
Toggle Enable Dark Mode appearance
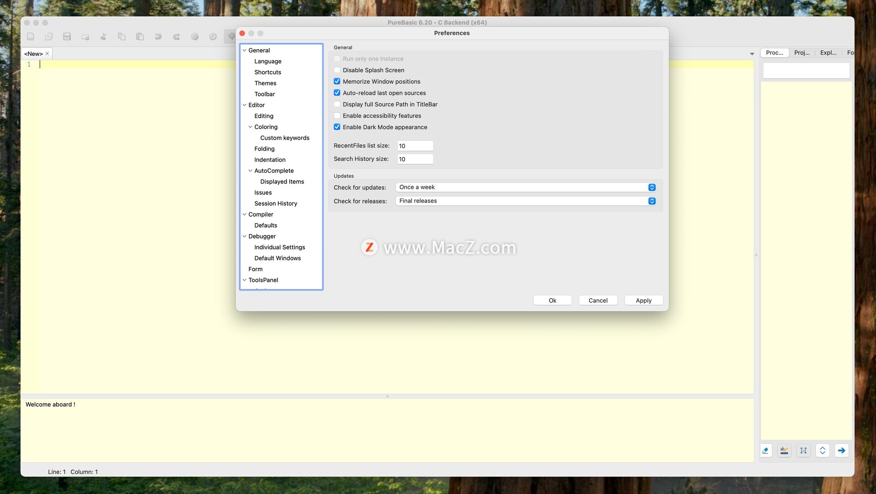[337, 127]
